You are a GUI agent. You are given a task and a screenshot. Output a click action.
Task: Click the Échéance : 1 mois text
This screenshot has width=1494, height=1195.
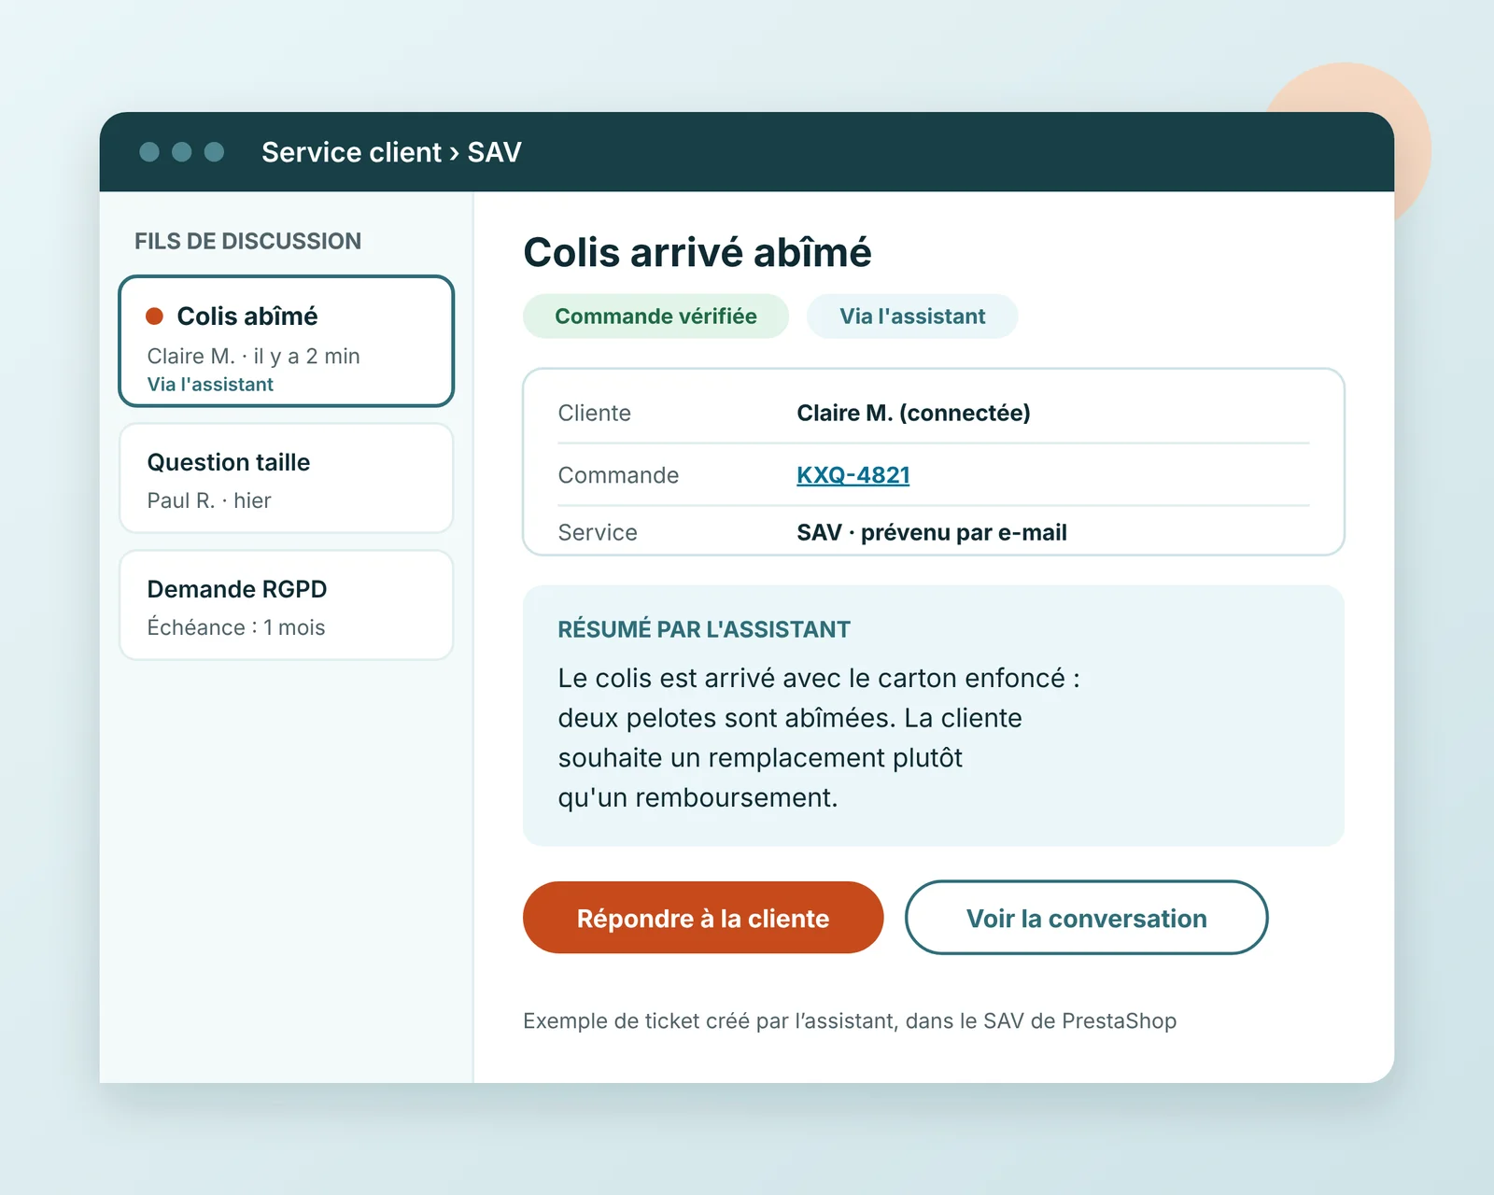pyautogui.click(x=236, y=627)
